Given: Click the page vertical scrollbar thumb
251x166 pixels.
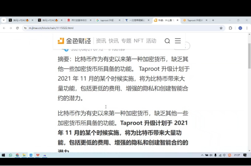Looking at the screenshot, I should (249, 56).
